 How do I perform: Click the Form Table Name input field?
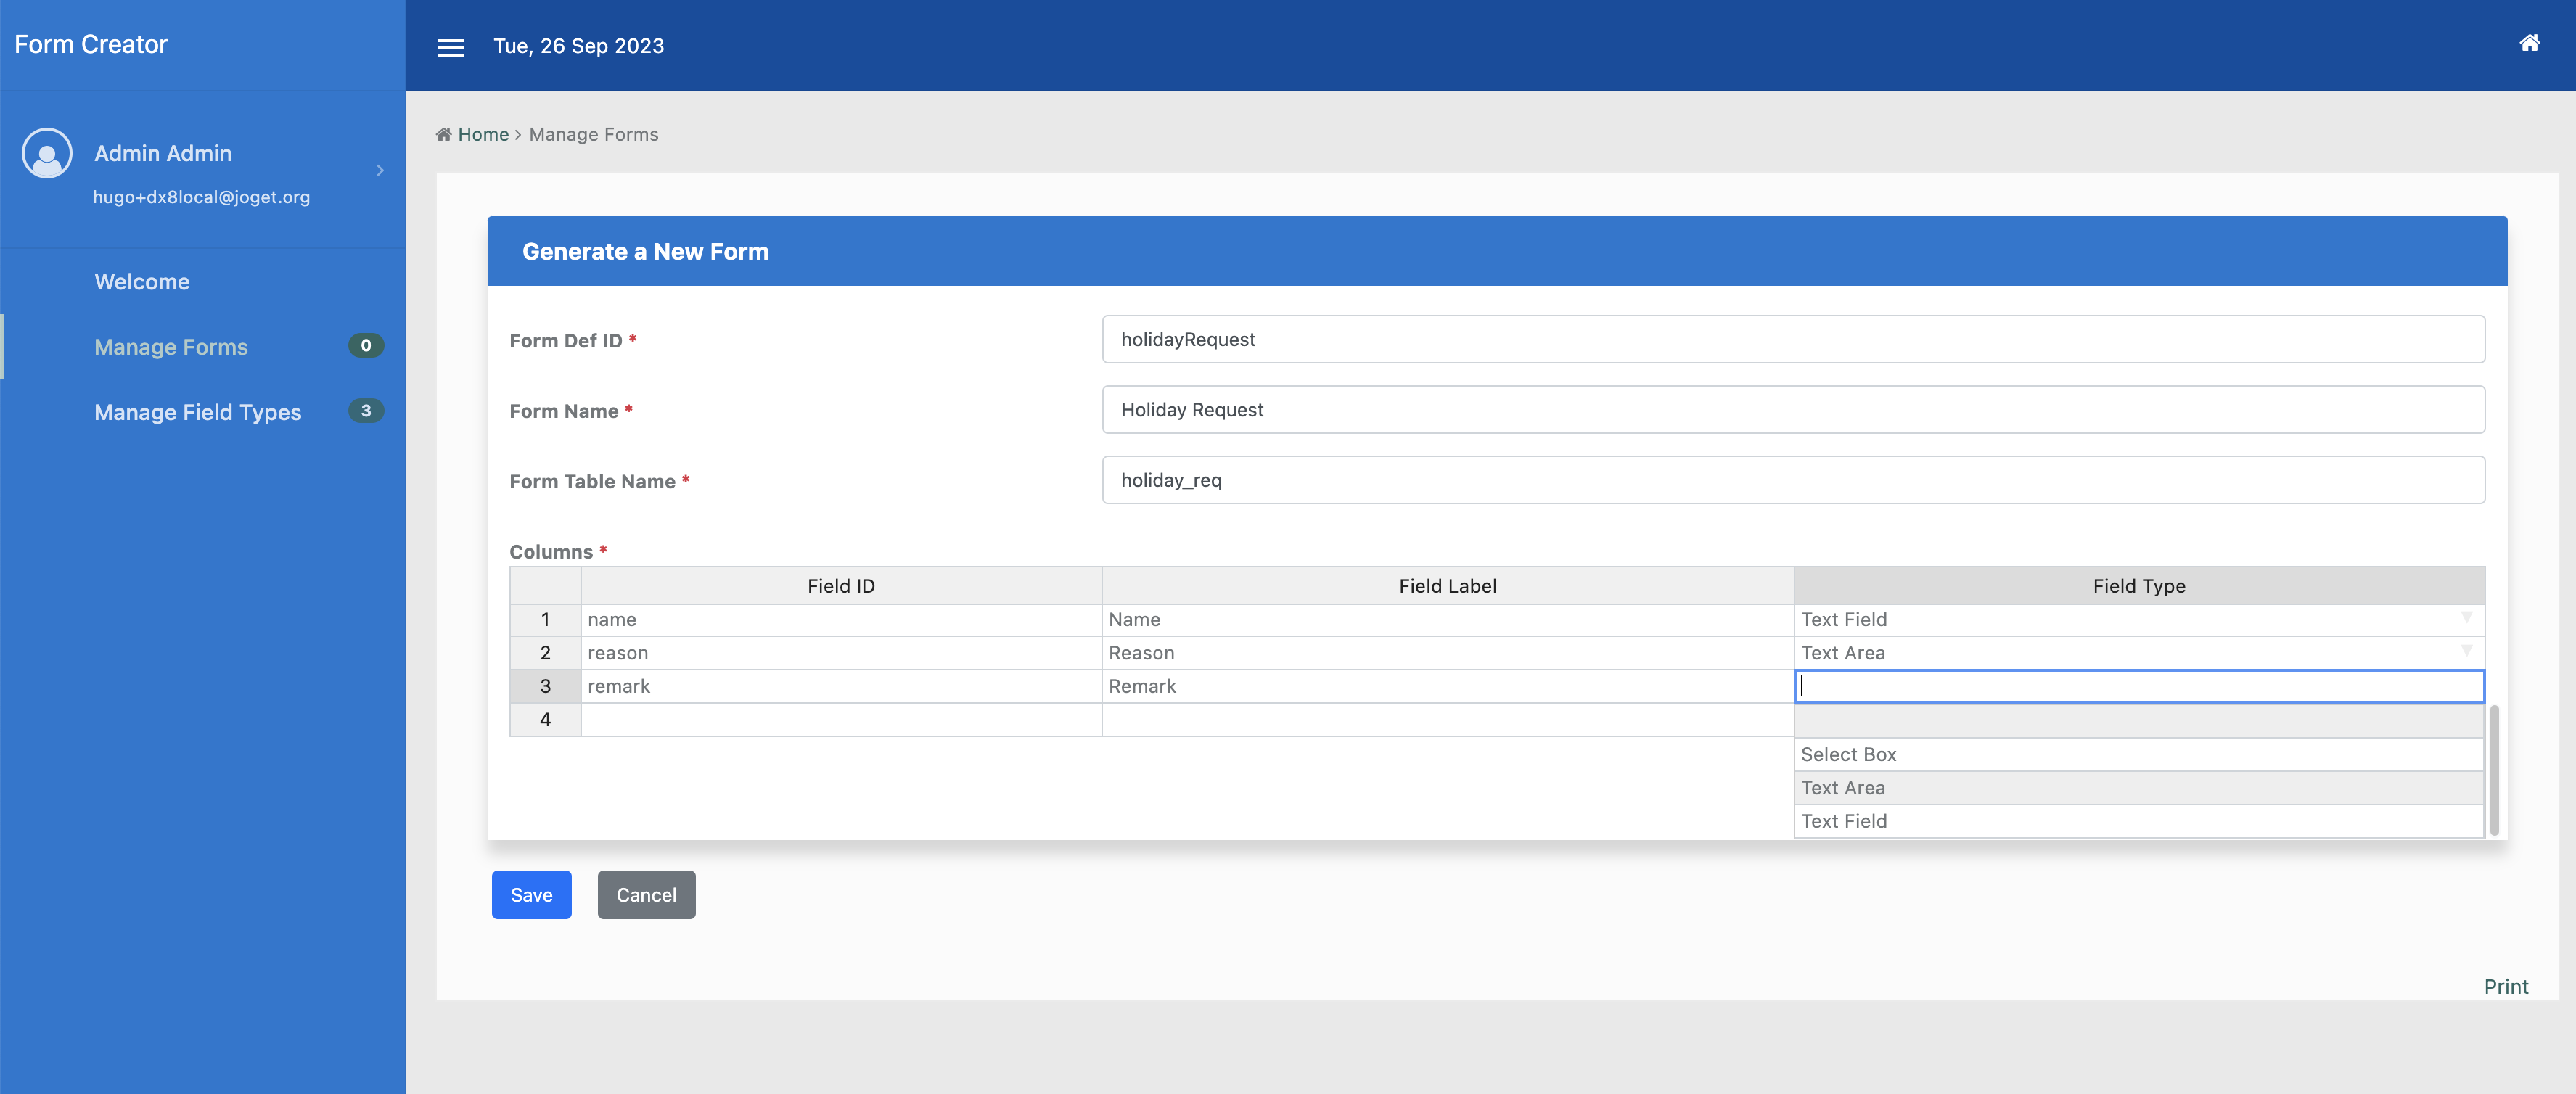[x=1792, y=480]
